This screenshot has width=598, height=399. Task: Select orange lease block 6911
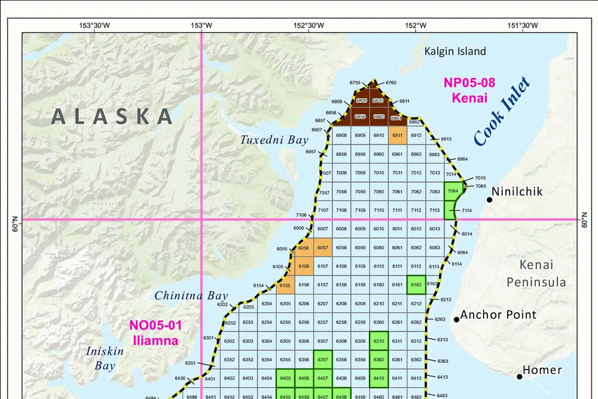pyautogui.click(x=397, y=136)
